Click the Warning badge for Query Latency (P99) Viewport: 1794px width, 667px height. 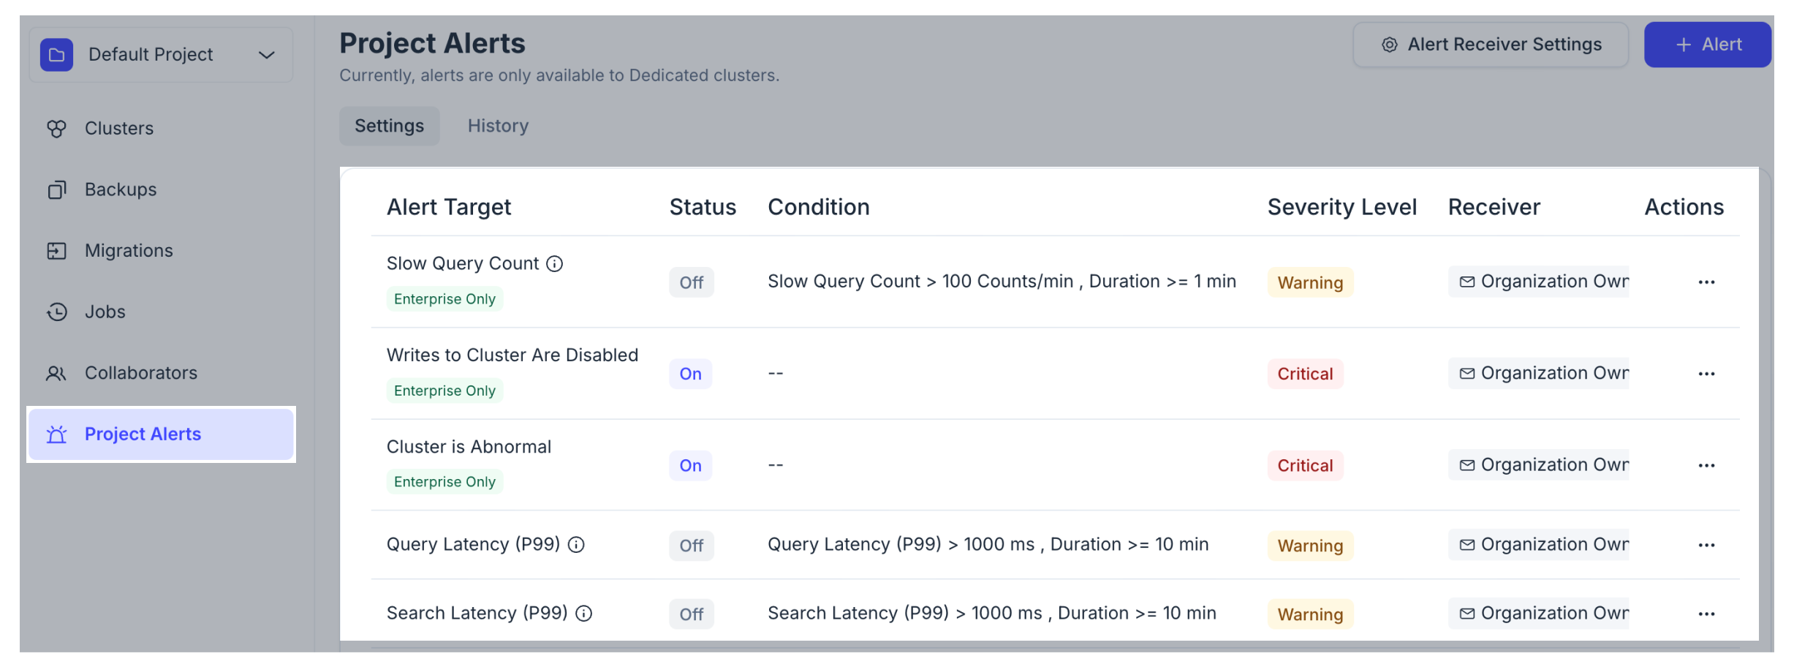pyautogui.click(x=1310, y=546)
